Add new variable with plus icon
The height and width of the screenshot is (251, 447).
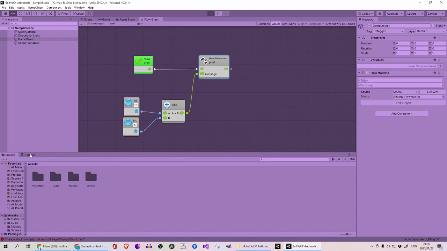coord(440,66)
